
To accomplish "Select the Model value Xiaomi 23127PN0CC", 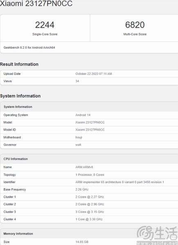I will coord(90,122).
